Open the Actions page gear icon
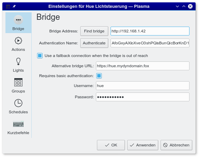This screenshot has height=158, width=200. tap(18, 41)
